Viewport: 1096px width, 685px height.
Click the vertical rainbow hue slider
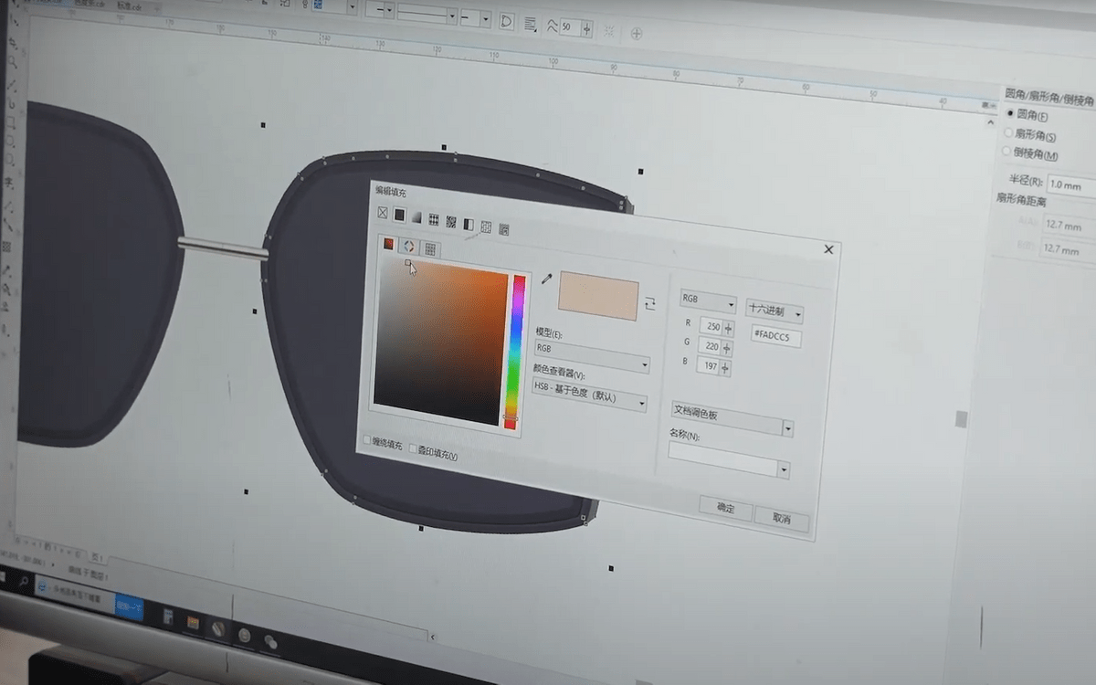[517, 349]
